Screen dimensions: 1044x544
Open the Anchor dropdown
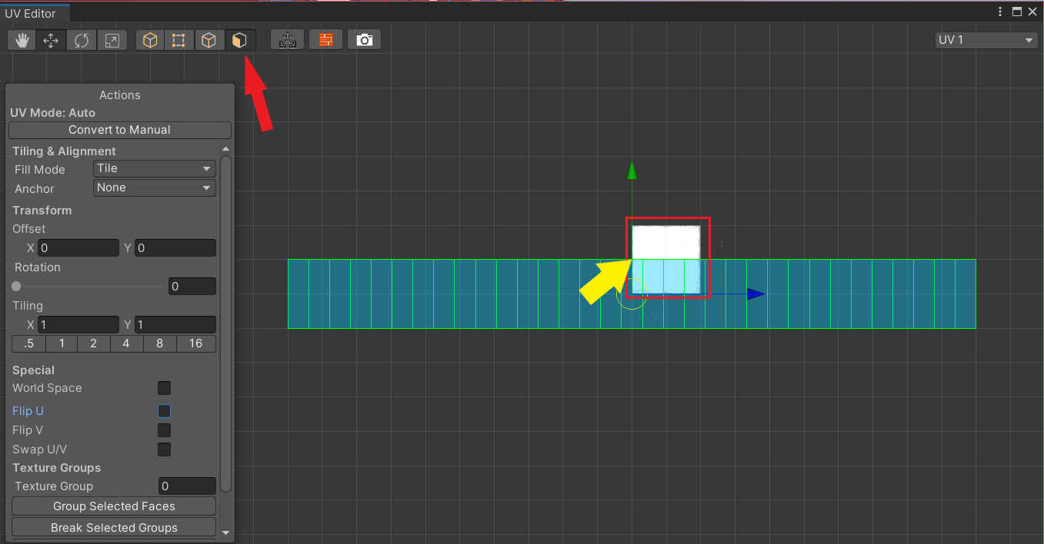point(154,187)
